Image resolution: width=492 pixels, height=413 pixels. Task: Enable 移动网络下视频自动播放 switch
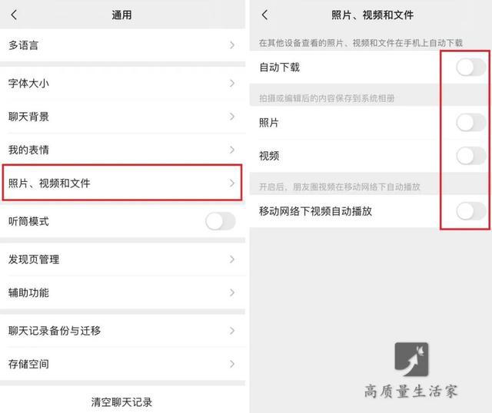tap(471, 211)
